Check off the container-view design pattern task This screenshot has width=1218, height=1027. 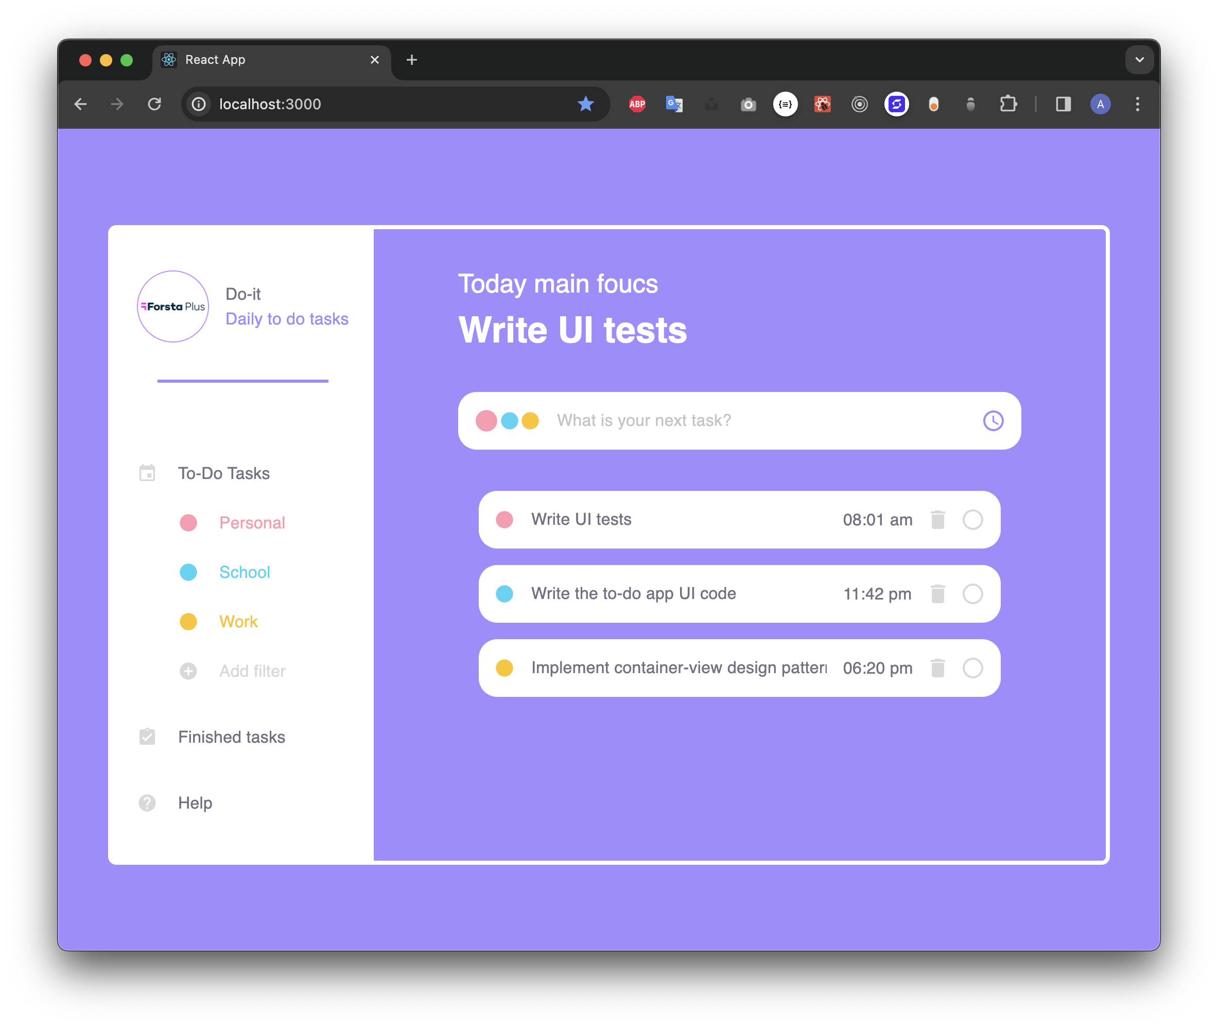tap(972, 668)
